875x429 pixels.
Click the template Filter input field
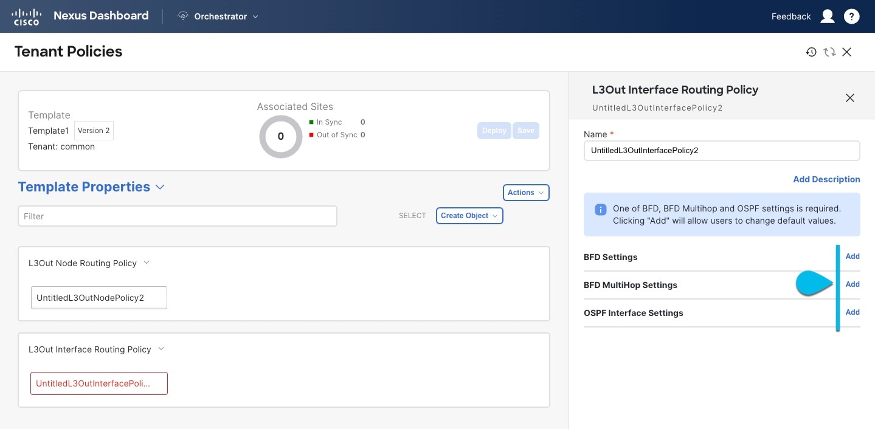click(178, 216)
